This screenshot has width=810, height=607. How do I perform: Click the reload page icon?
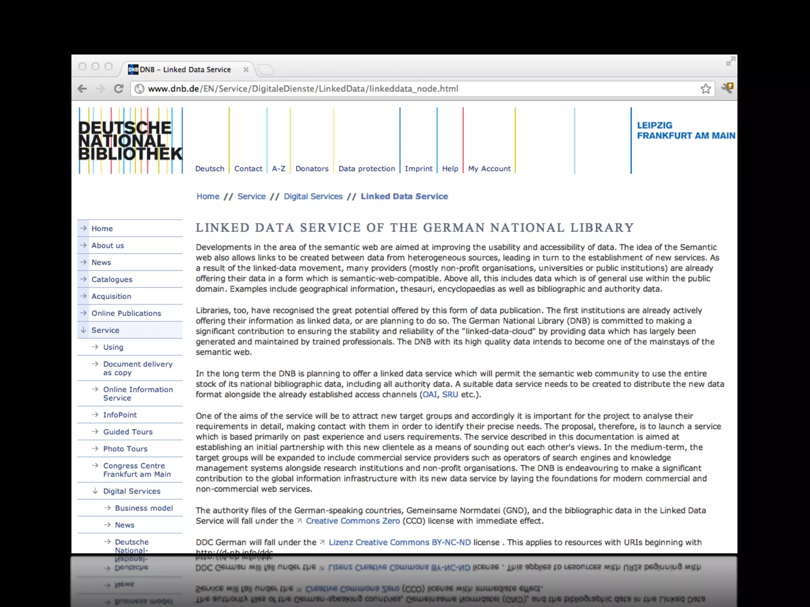coord(119,89)
